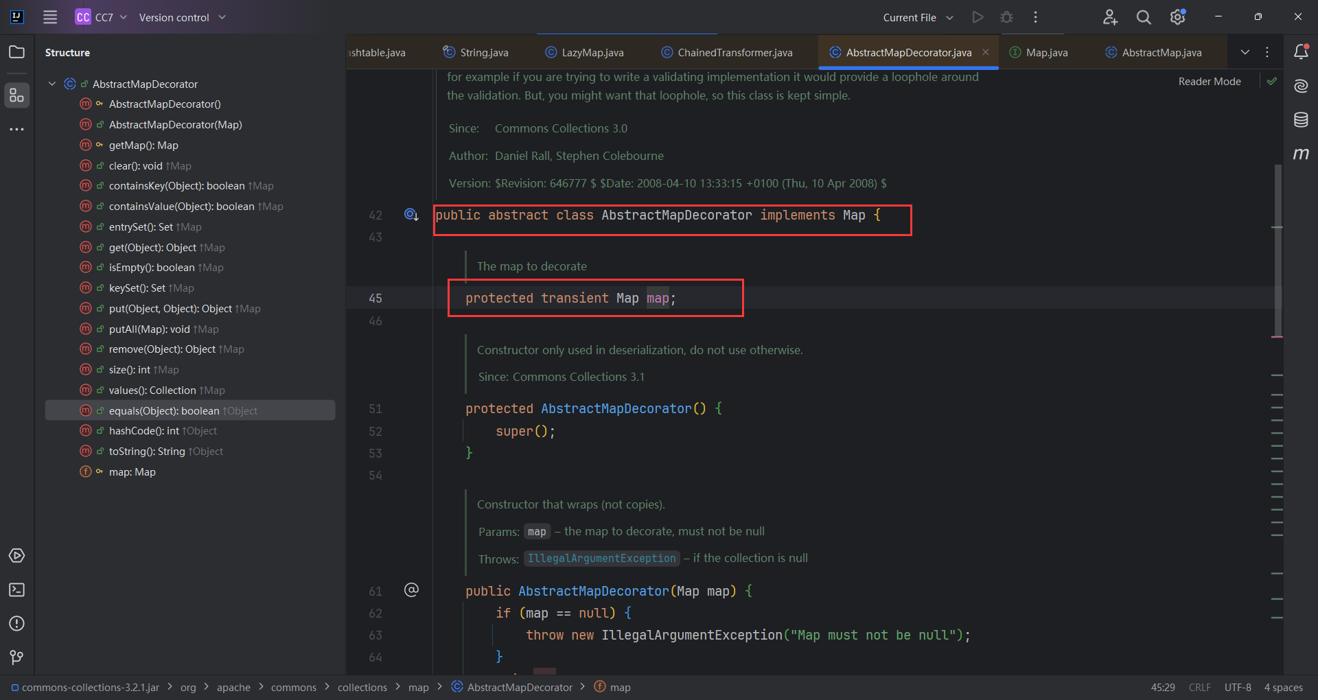
Task: Click the apache breadcrumb
Action: click(x=233, y=687)
